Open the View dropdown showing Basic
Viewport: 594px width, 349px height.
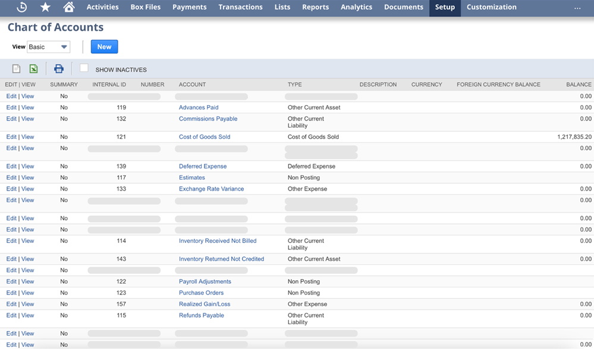point(48,47)
